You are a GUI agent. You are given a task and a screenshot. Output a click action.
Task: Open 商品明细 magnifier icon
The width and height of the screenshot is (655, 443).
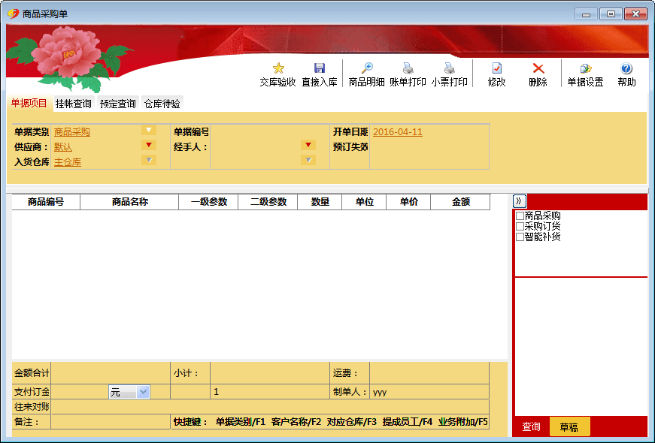(367, 68)
